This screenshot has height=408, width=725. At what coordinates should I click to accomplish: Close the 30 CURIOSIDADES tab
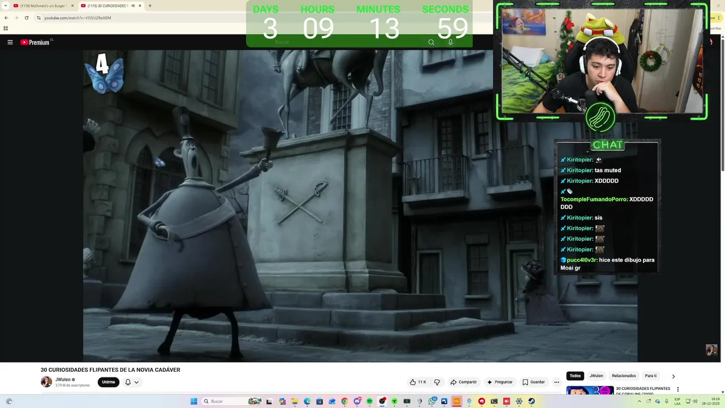(139, 6)
